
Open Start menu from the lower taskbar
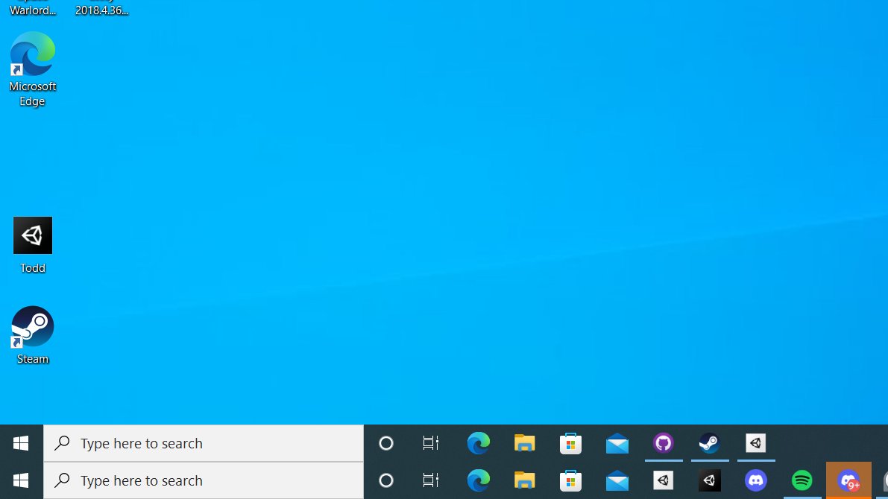21,480
